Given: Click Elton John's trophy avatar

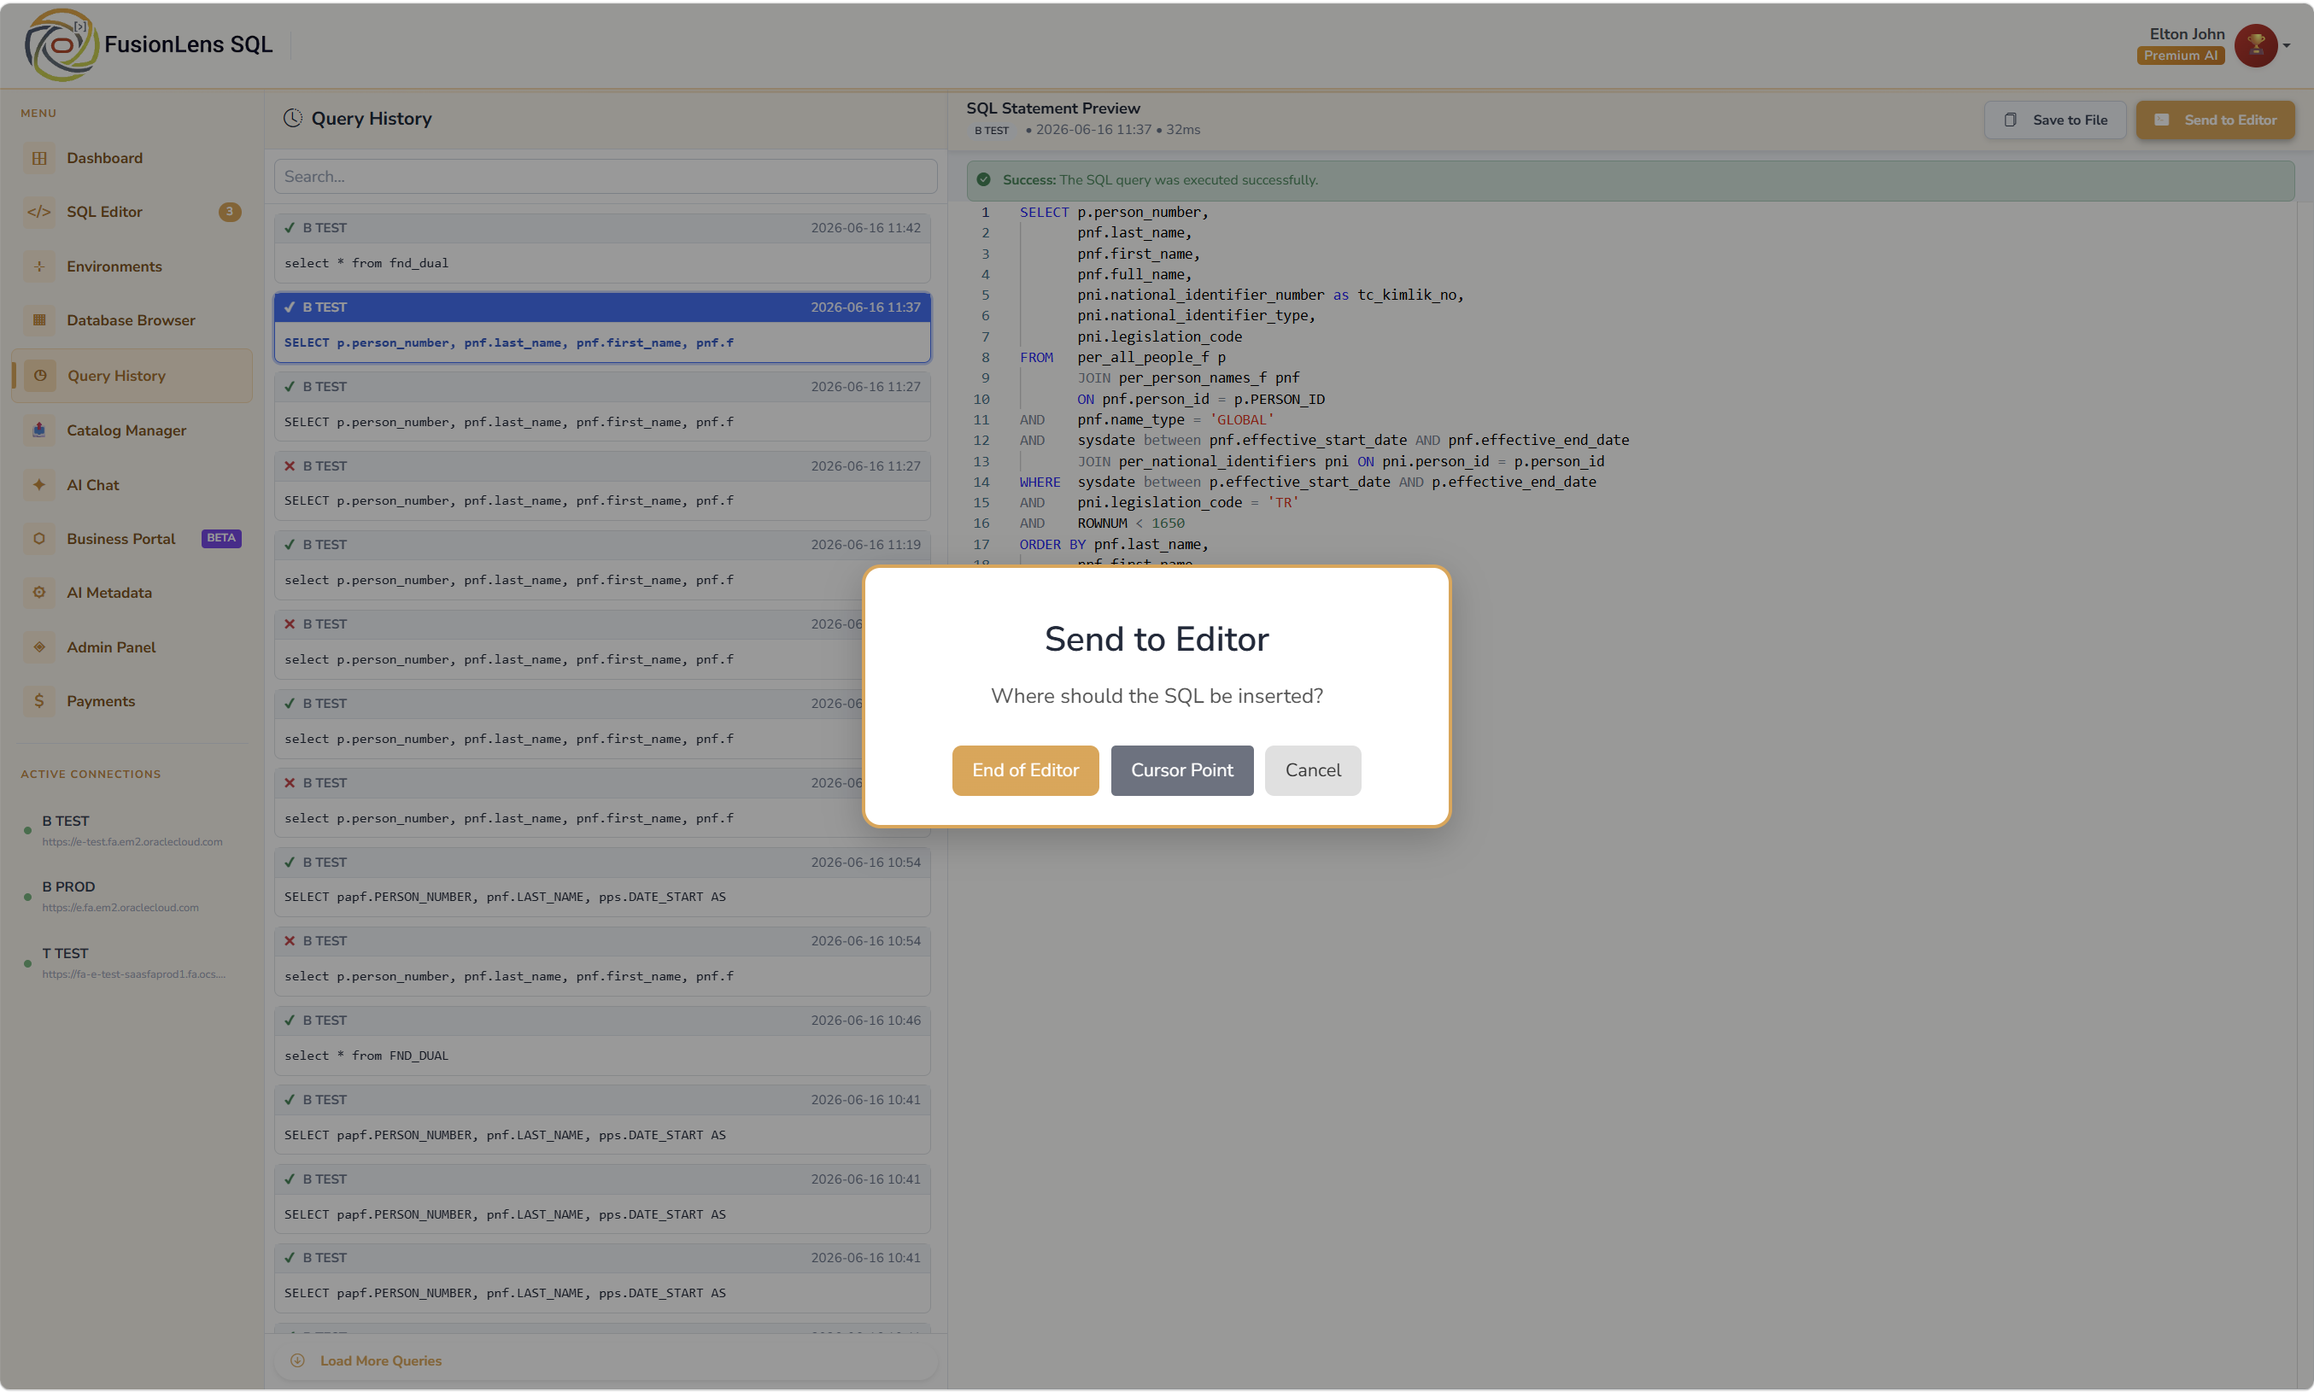Looking at the screenshot, I should (2256, 45).
